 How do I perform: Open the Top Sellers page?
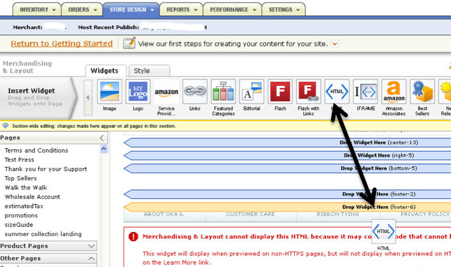click(21, 178)
